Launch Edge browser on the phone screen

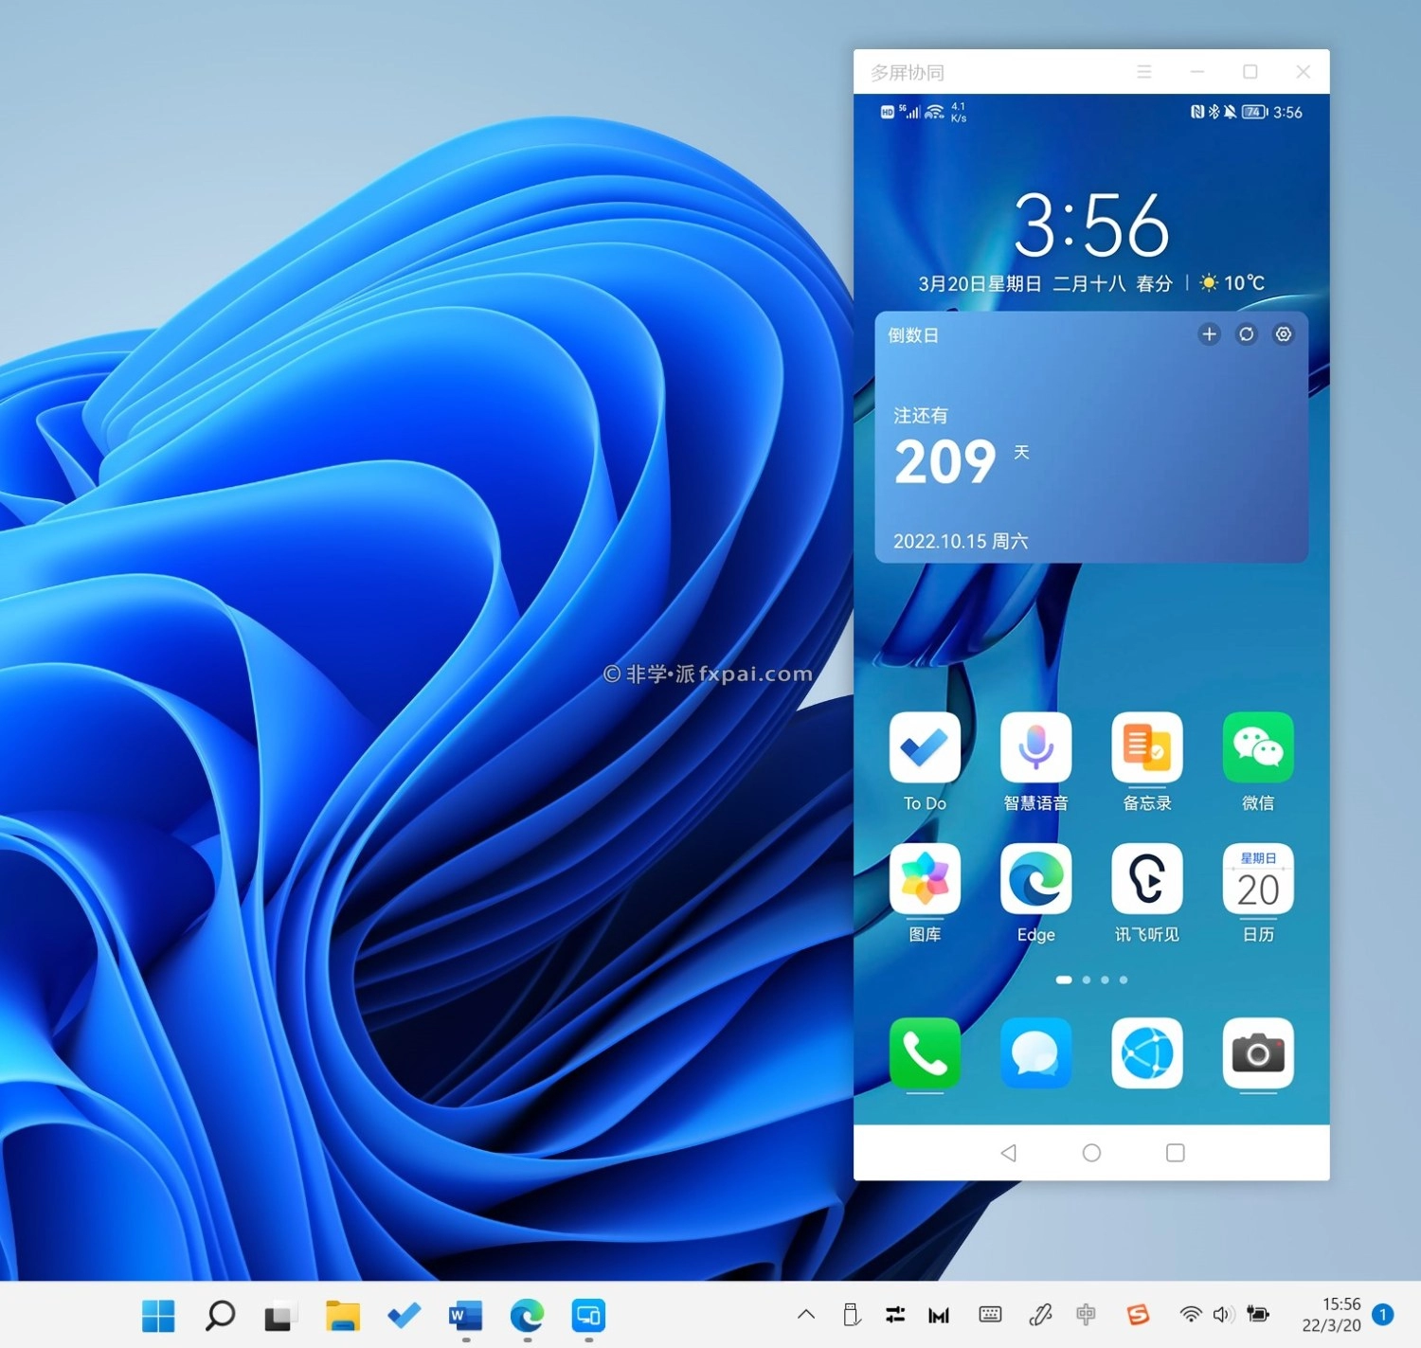point(1035,879)
